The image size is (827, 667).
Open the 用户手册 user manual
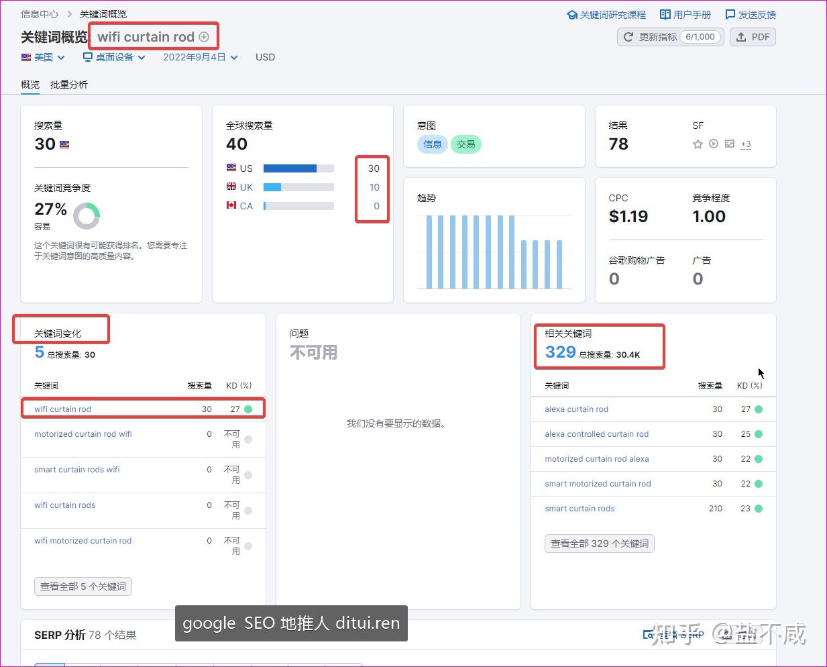[685, 15]
